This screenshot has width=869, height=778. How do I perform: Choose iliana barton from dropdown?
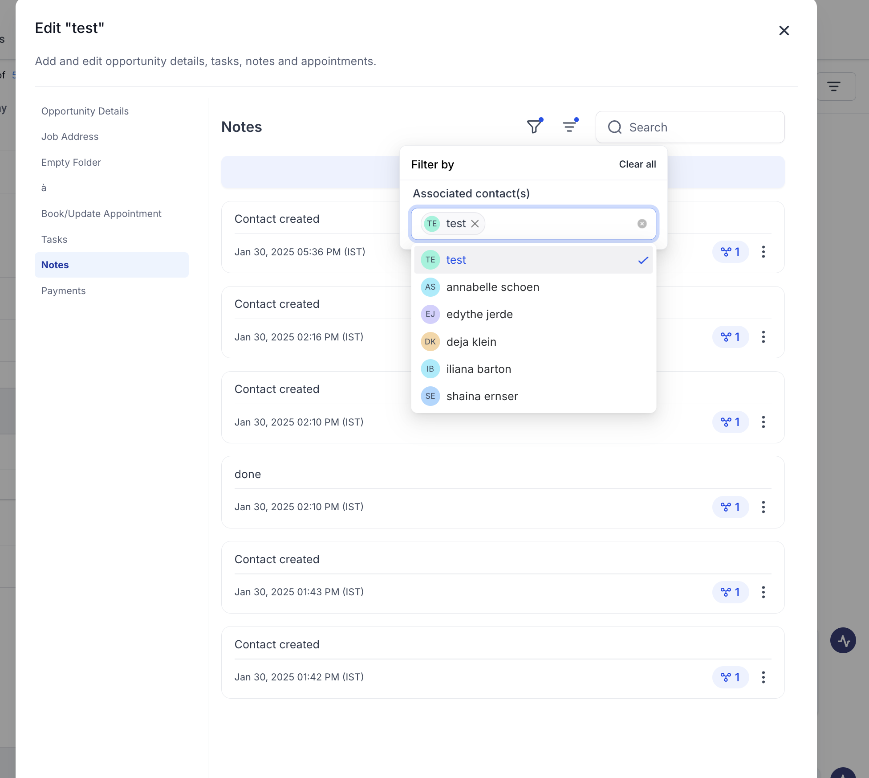point(478,369)
